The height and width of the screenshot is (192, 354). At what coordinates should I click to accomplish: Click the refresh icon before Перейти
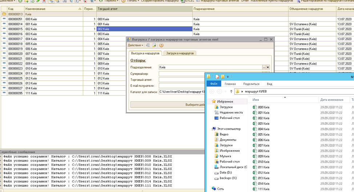click(x=101, y=1)
